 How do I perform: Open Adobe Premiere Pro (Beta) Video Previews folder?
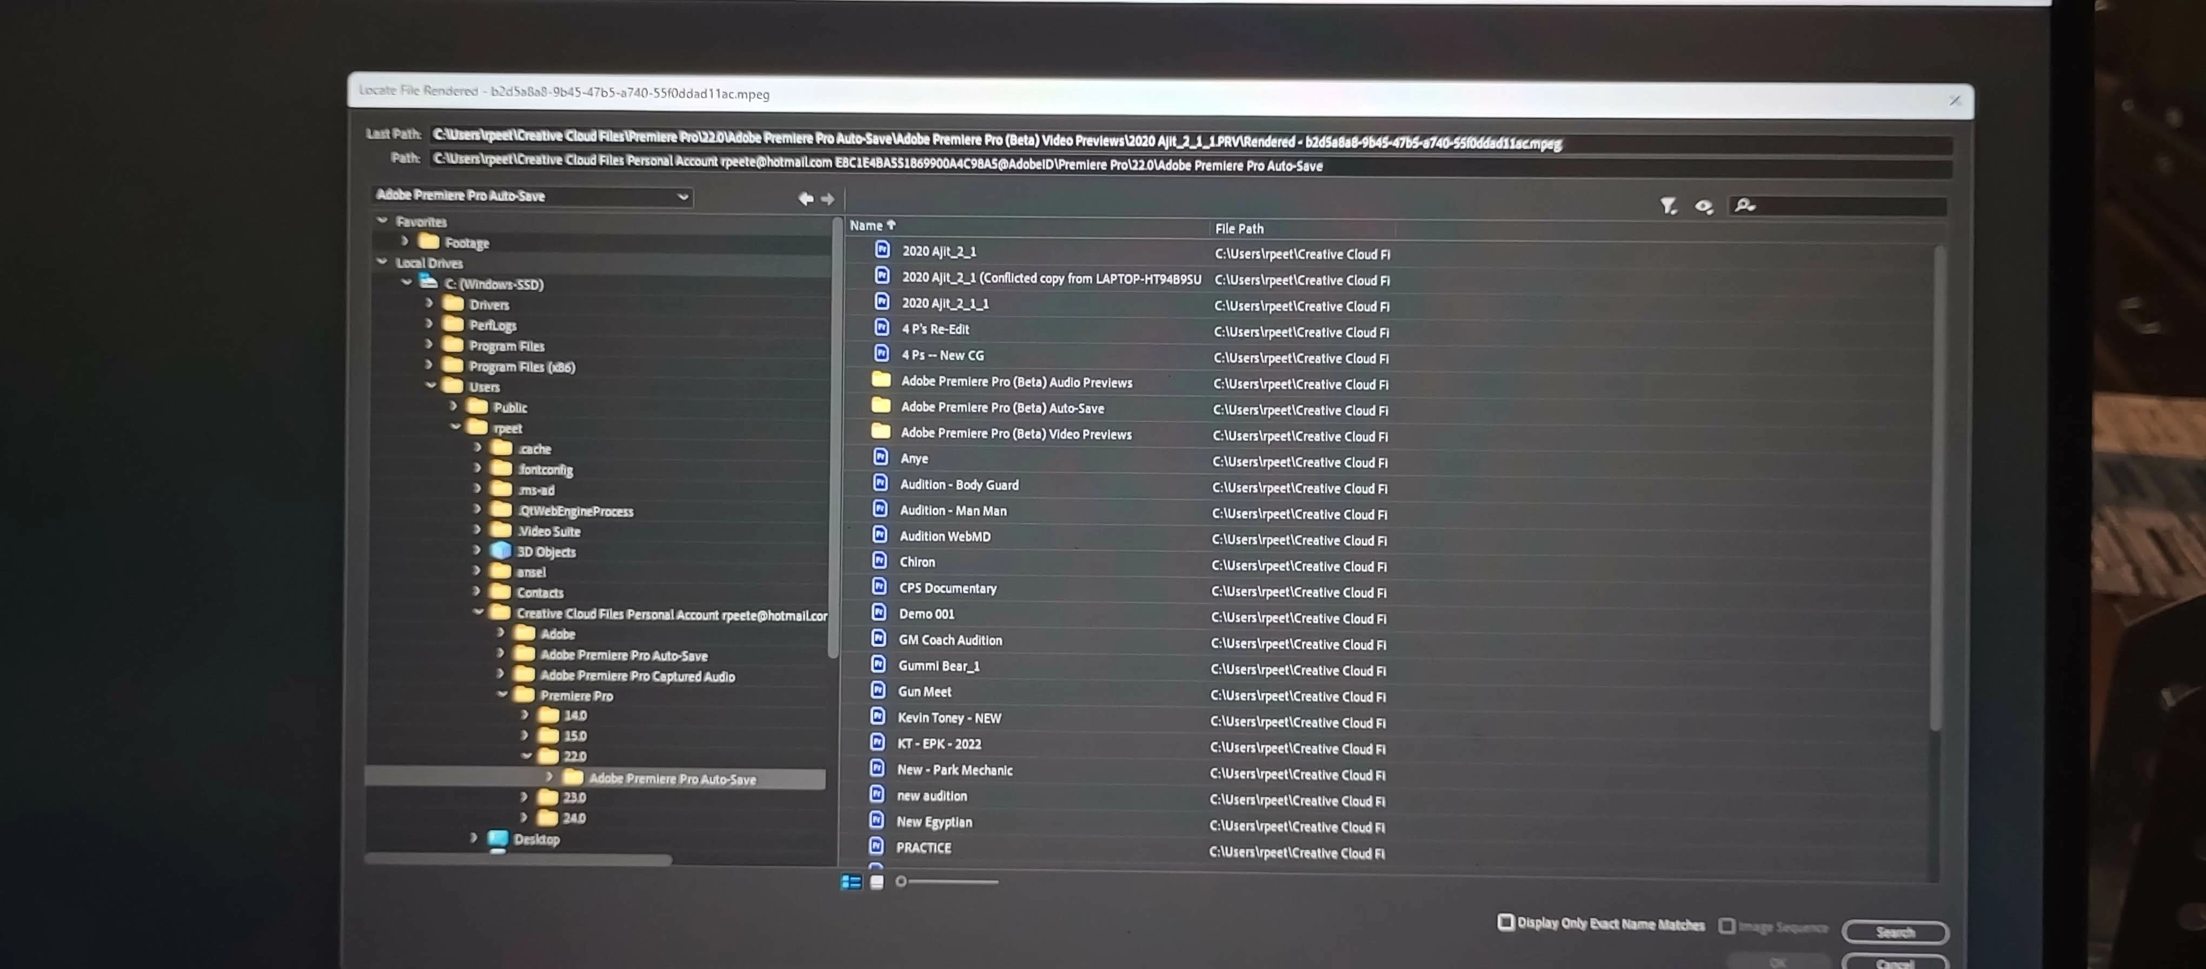point(1015,434)
